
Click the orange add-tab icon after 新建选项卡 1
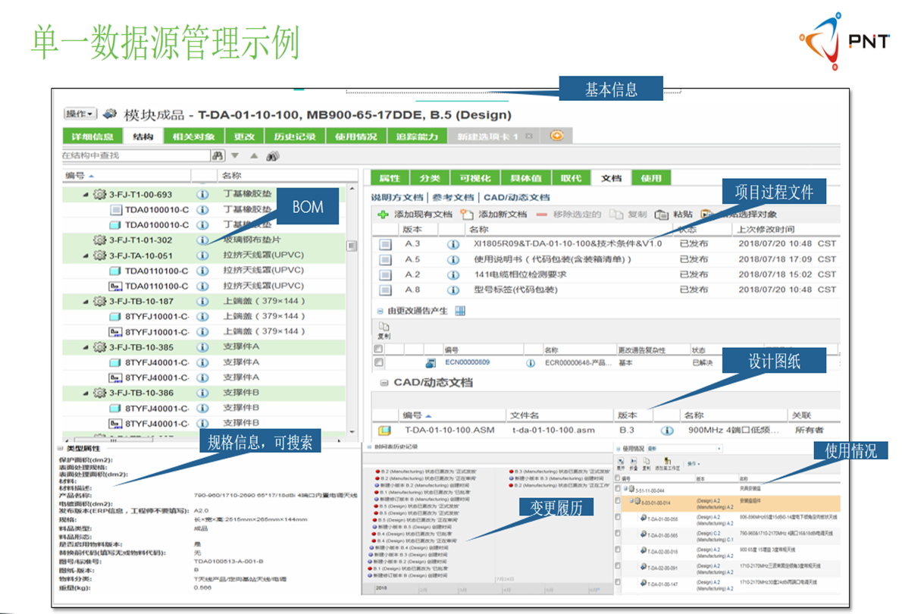(x=557, y=136)
